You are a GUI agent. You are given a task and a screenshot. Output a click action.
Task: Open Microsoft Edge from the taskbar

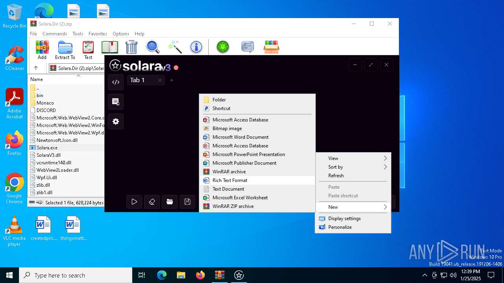tap(162, 275)
